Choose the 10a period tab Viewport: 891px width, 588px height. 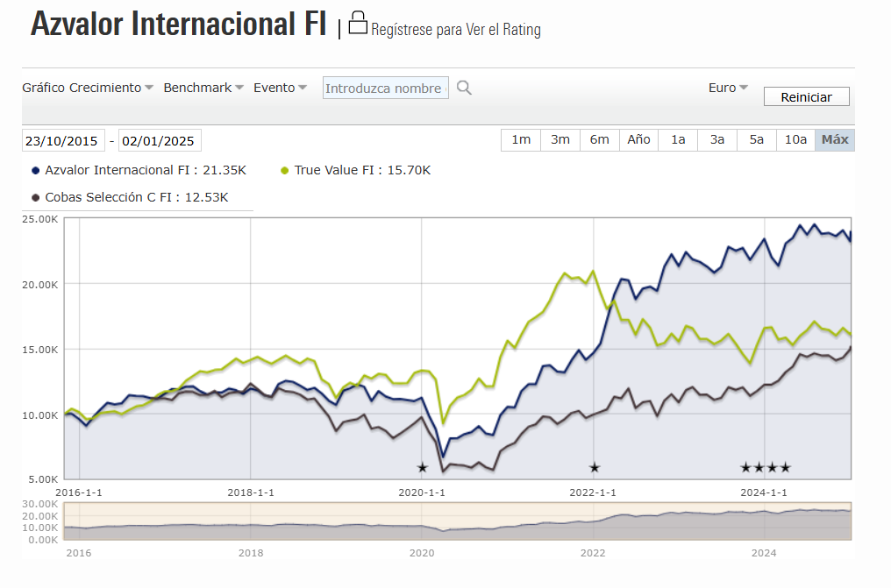point(795,139)
